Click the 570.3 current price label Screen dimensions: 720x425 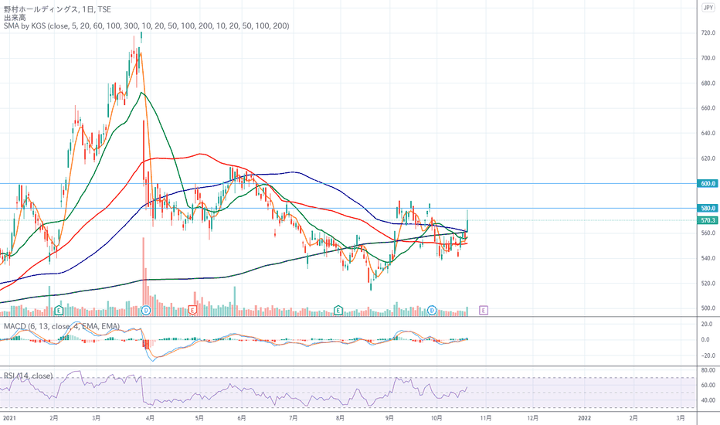[708, 220]
